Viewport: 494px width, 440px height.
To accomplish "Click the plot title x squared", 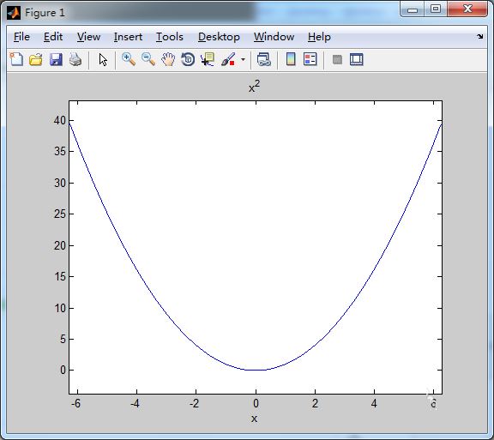I will click(254, 87).
